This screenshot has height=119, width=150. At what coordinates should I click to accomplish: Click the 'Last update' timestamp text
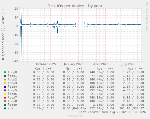pyautogui.click(x=112, y=112)
